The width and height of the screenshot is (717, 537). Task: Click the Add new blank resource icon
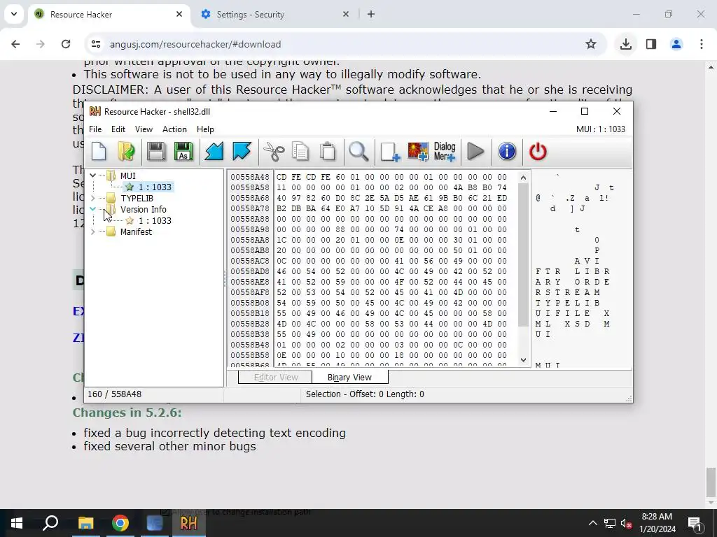(390, 151)
